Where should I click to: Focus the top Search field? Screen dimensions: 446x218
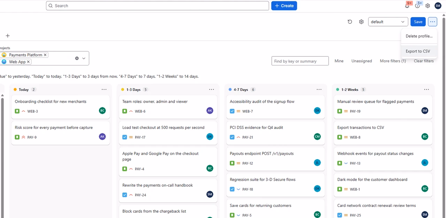coord(157,6)
